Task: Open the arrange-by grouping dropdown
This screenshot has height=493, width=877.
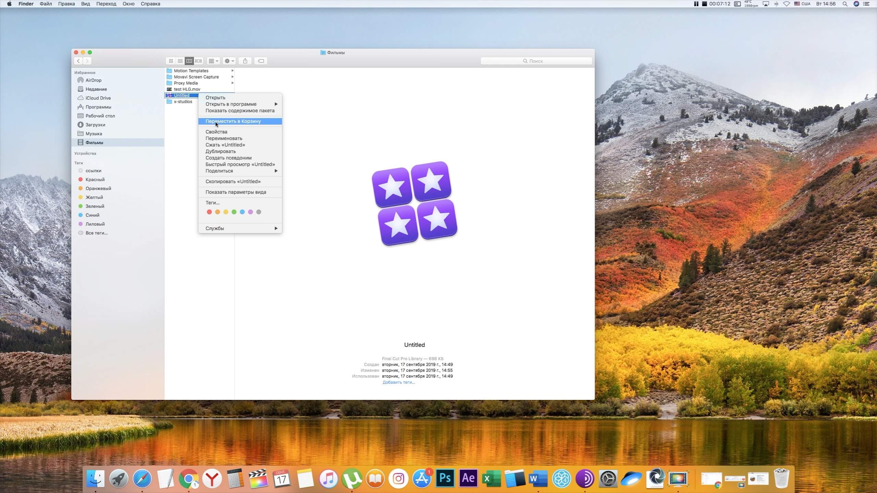Action: pyautogui.click(x=213, y=61)
